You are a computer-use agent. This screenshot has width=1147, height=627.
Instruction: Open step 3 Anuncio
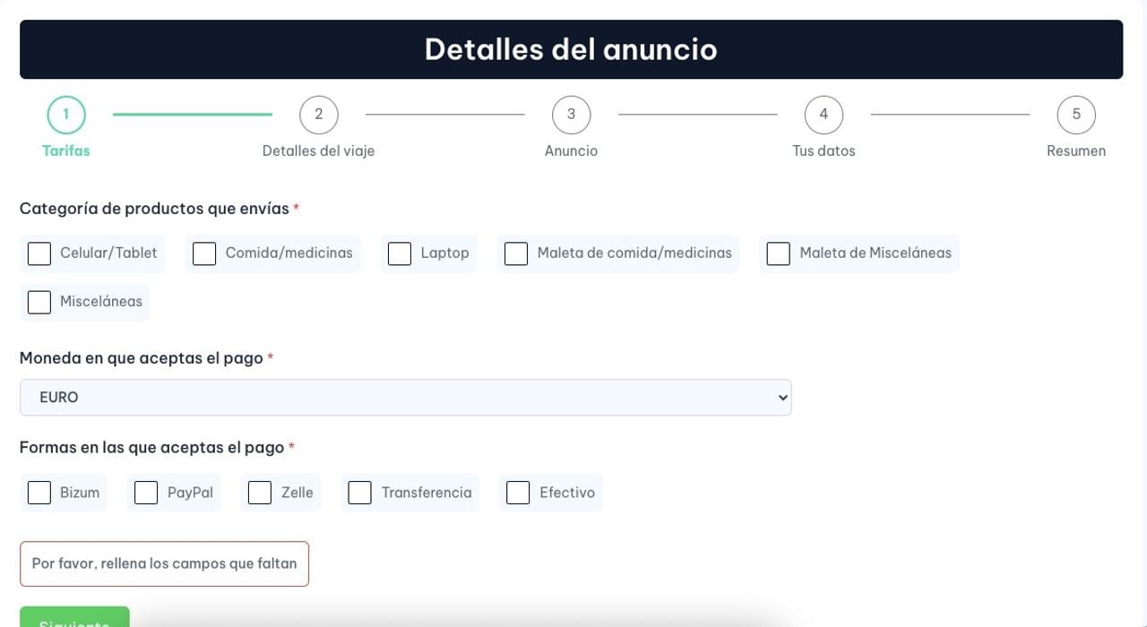(x=571, y=115)
